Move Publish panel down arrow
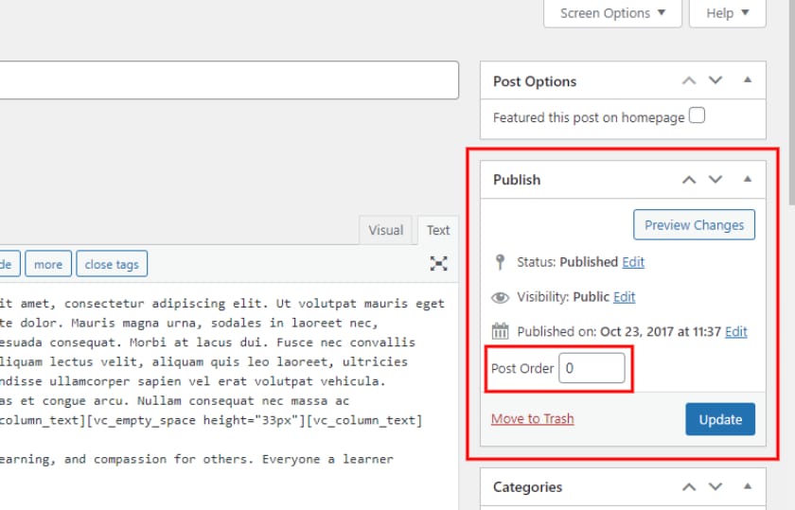 tap(715, 180)
